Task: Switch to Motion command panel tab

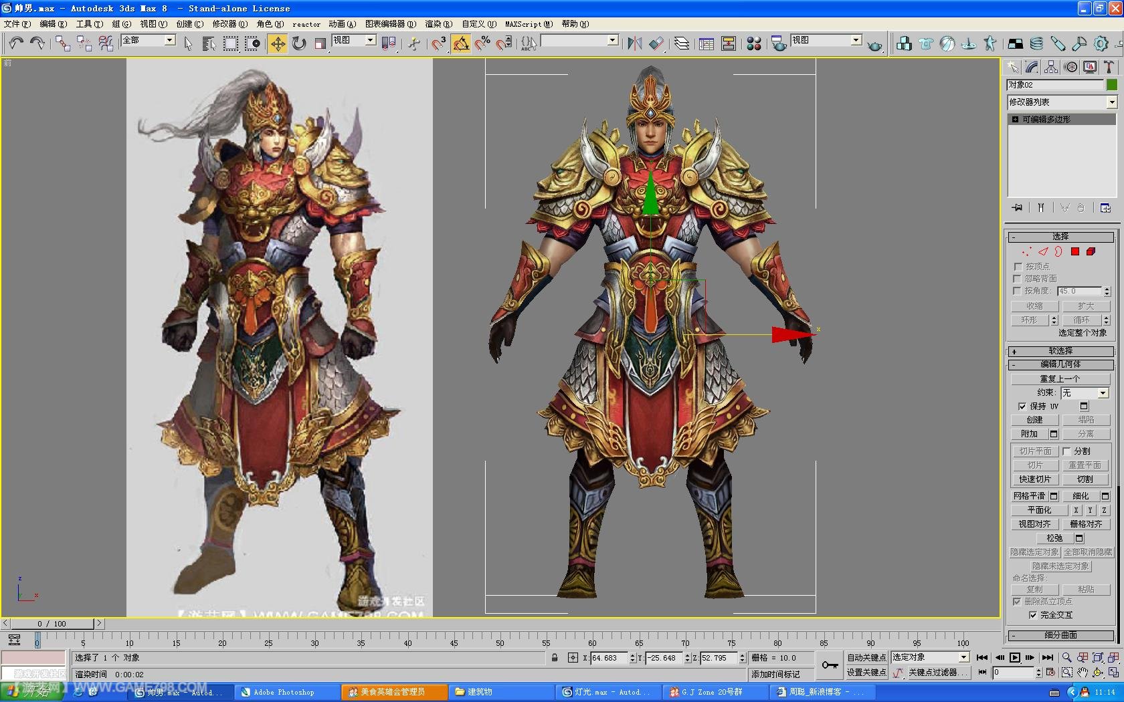Action: coord(1070,67)
